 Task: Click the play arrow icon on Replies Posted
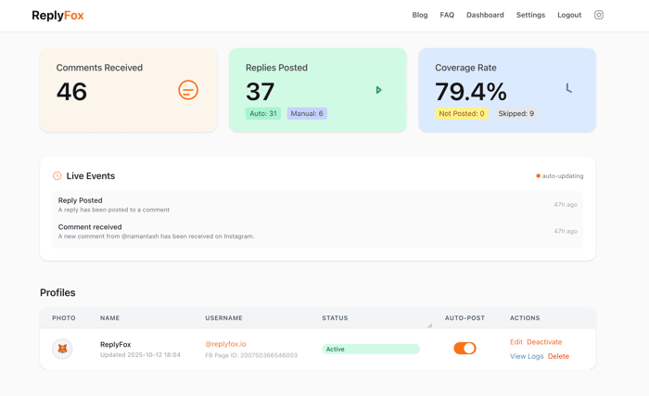(x=378, y=90)
